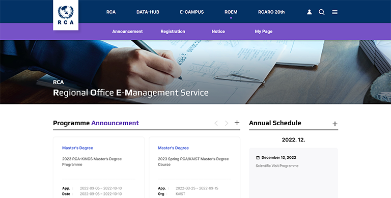The height and width of the screenshot is (198, 391).
Task: Open 2023 RCA-KINGS Master's Degree Programme
Action: (x=92, y=161)
